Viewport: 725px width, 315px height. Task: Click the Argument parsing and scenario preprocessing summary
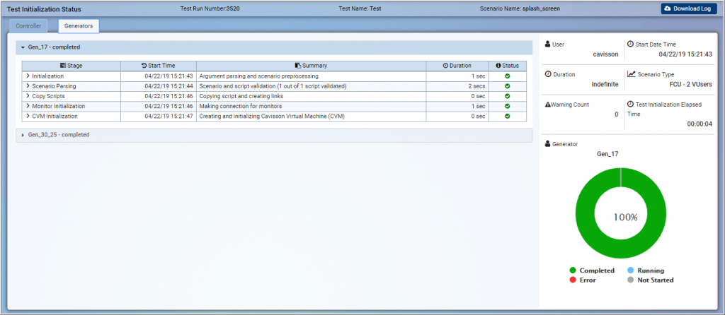(259, 76)
